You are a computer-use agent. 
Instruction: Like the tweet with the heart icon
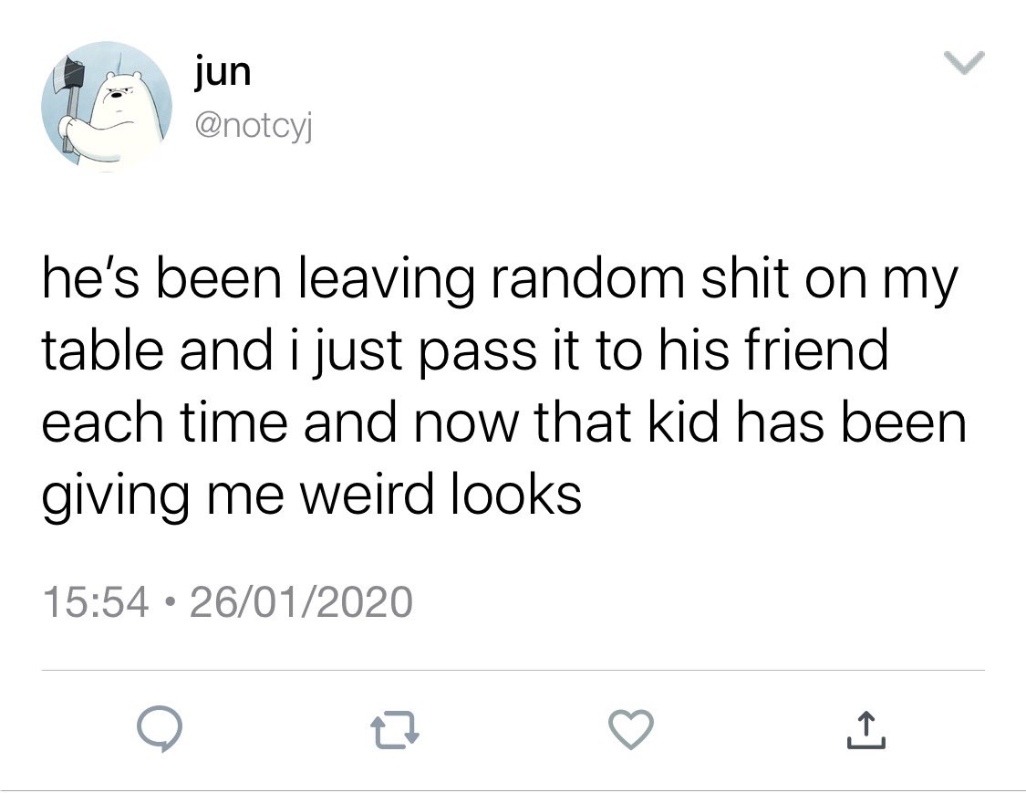(631, 729)
